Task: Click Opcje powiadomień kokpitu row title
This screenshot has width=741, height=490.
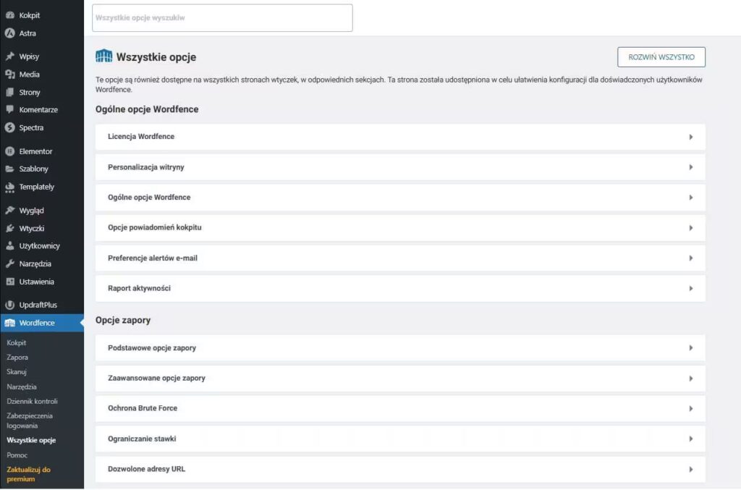Action: coord(155,227)
